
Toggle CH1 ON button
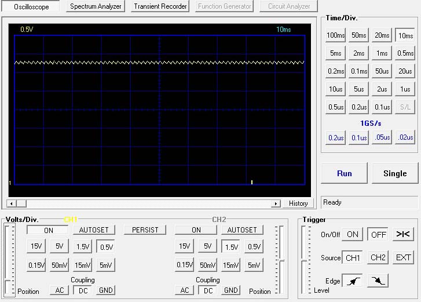(x=48, y=230)
